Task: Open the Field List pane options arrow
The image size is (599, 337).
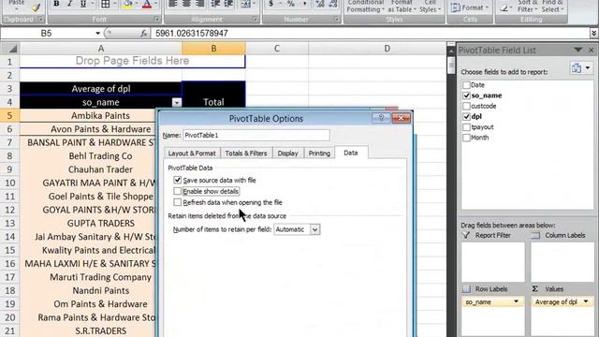Action: click(x=578, y=50)
